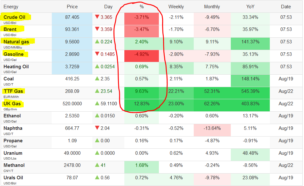
Task: Open the Heating Oil commodity link
Action: coord(16,67)
